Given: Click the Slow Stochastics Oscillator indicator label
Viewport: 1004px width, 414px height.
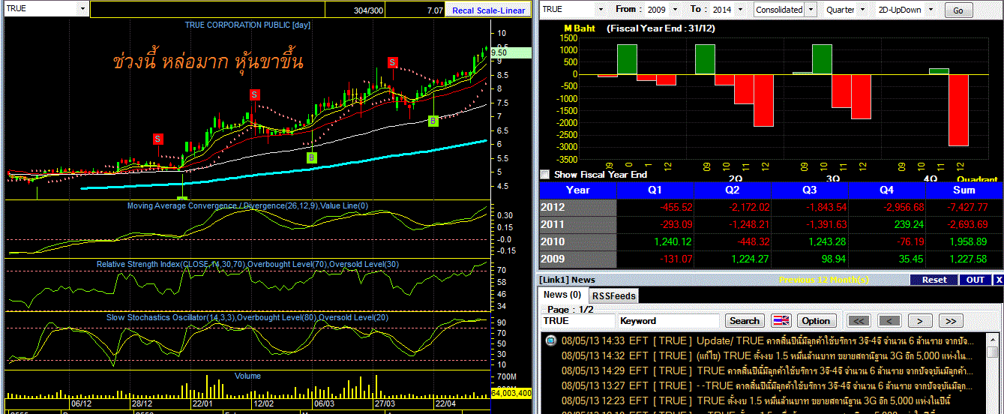Looking at the screenshot, I should (x=247, y=317).
